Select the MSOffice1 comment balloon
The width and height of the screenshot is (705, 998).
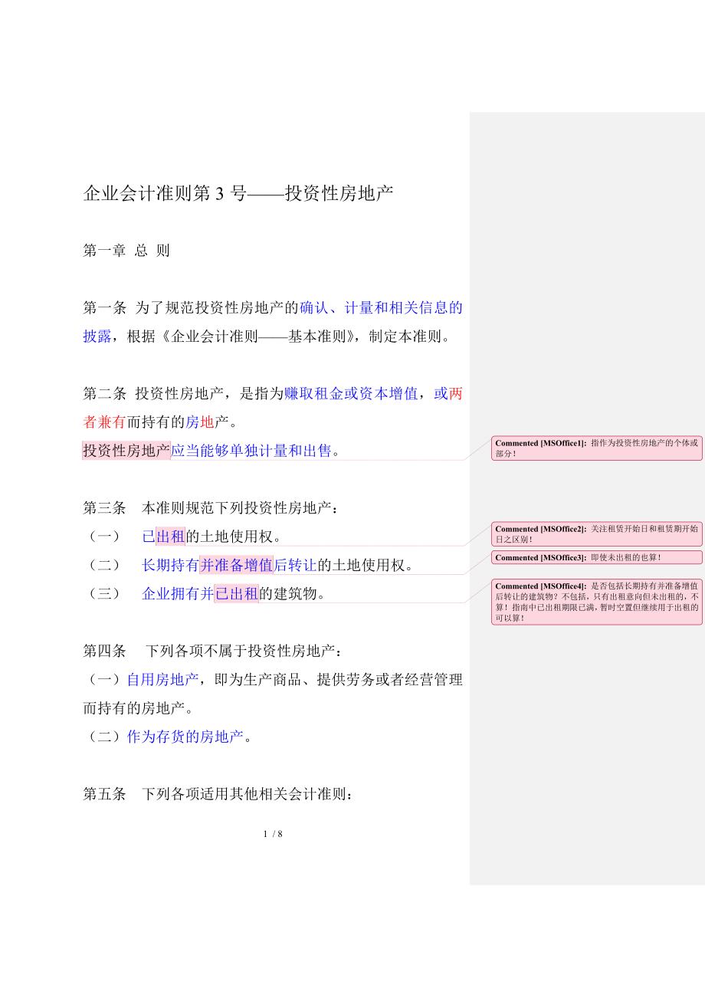coord(596,448)
